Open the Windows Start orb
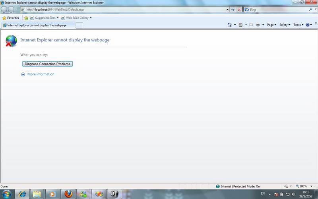Screen dimensions: 318x199 tap(7, 194)
